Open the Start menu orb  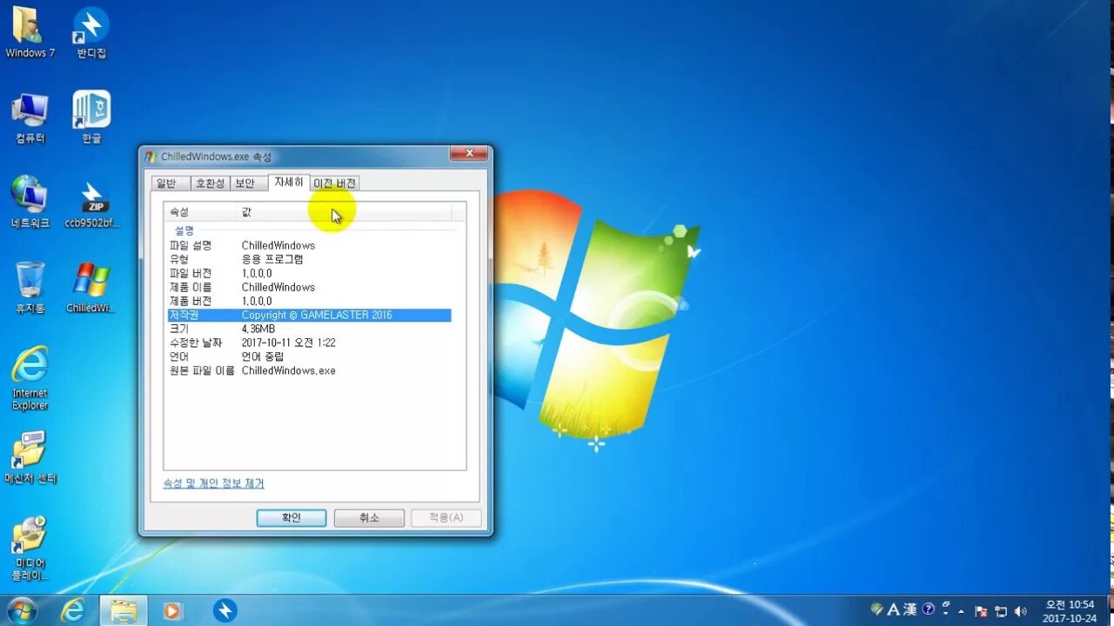[21, 610]
